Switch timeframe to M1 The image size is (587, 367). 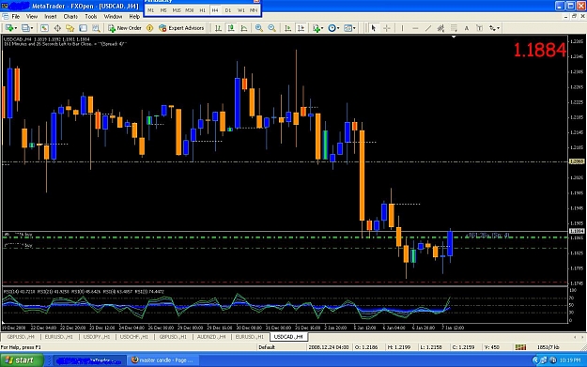tap(151, 10)
